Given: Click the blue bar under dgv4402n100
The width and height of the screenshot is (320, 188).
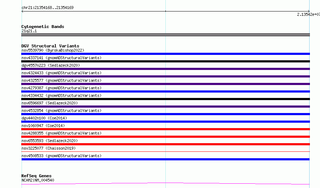Looking at the screenshot, I should (x=165, y=122).
